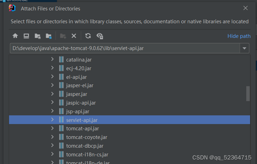Toggle show hidden files and directories
Image resolution: width=257 pixels, height=164 pixels.
[100, 36]
